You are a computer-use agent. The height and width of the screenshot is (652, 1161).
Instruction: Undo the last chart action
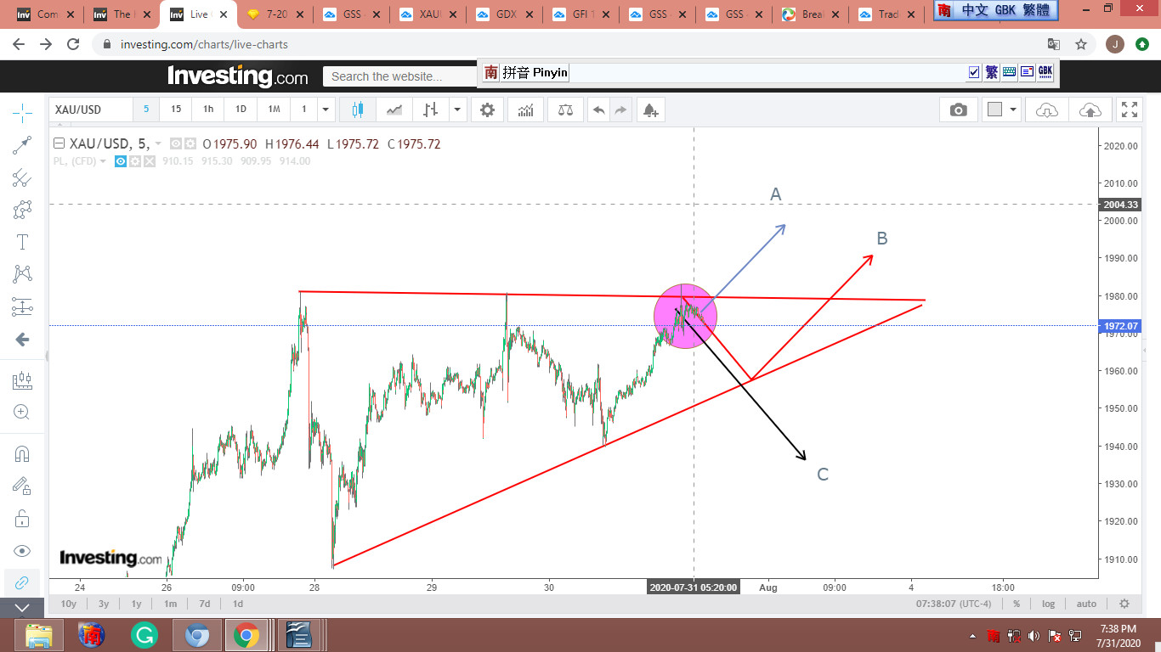[599, 110]
